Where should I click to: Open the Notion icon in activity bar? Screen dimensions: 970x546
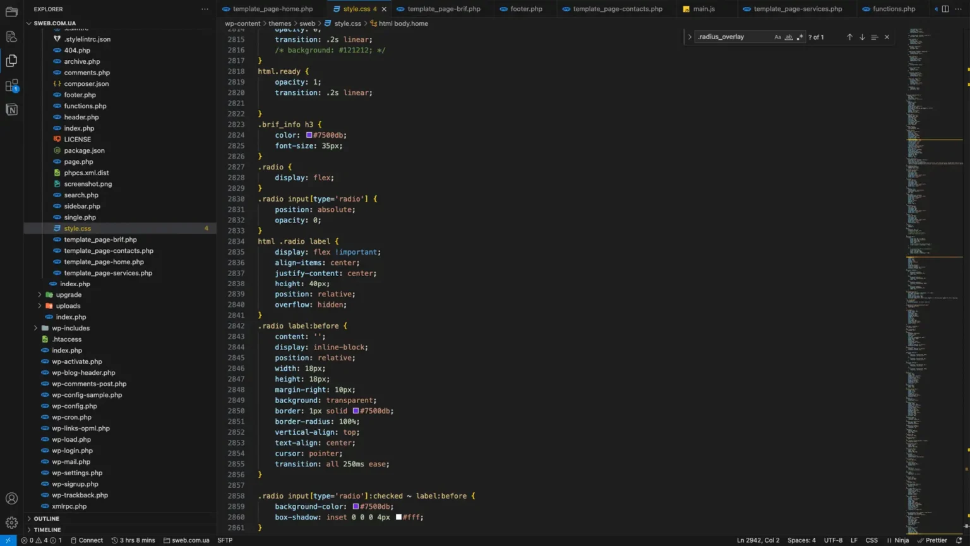click(x=11, y=109)
